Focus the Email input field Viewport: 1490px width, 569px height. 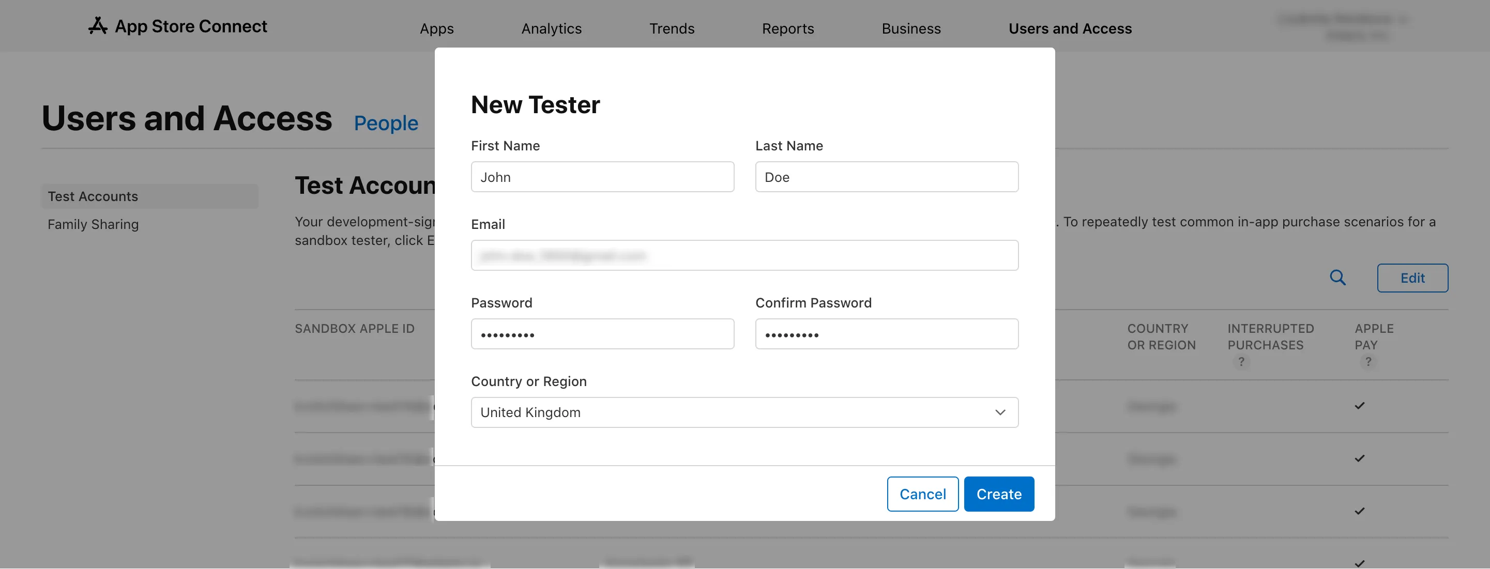coord(744,256)
